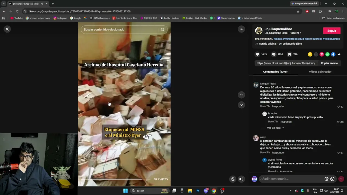
Task: Seek in the video progress bar
Action: pos(115,179)
